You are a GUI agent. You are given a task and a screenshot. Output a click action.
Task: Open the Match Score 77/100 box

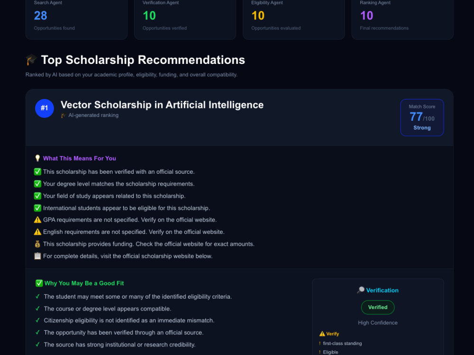422,117
